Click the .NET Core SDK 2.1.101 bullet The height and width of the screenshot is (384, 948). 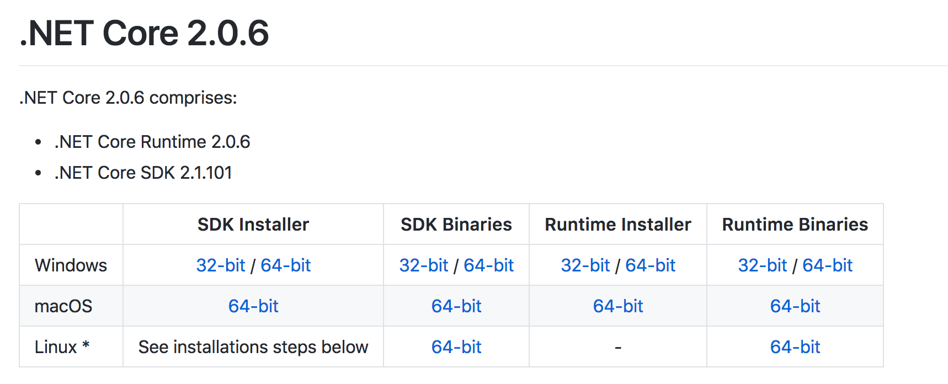click(143, 173)
